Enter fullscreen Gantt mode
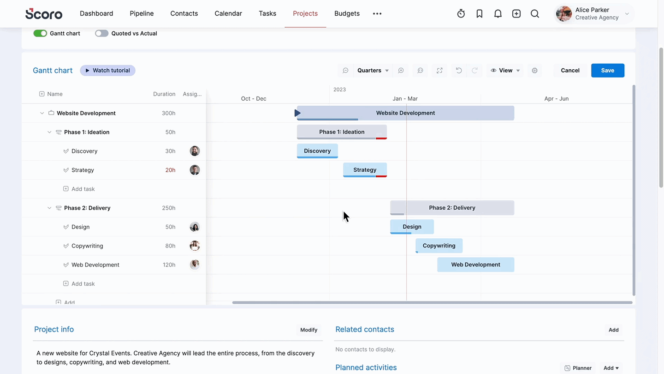The height and width of the screenshot is (374, 664). click(x=439, y=71)
